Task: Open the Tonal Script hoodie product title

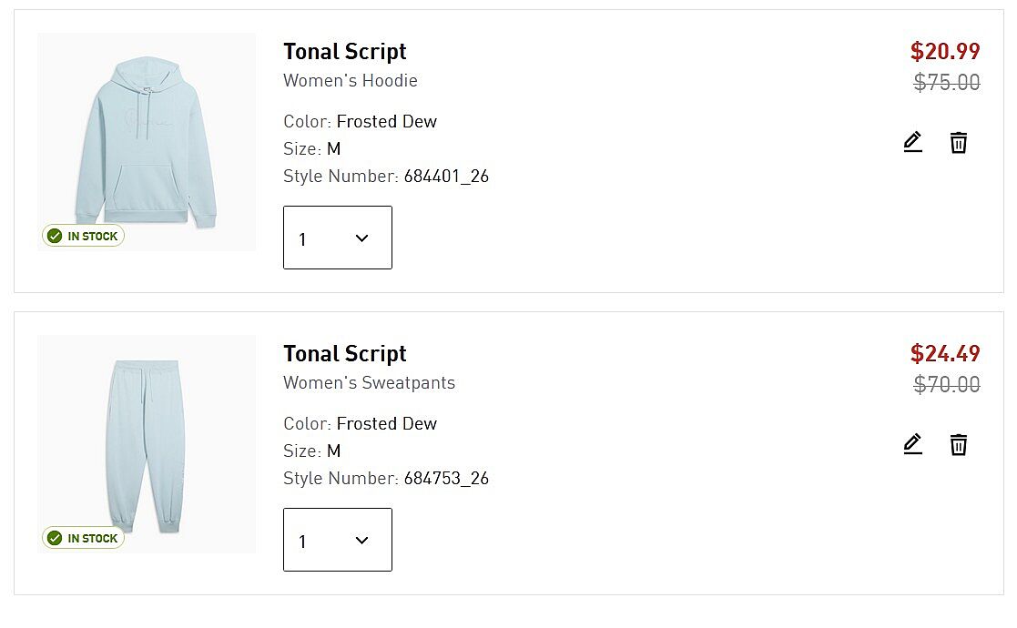Action: point(344,52)
